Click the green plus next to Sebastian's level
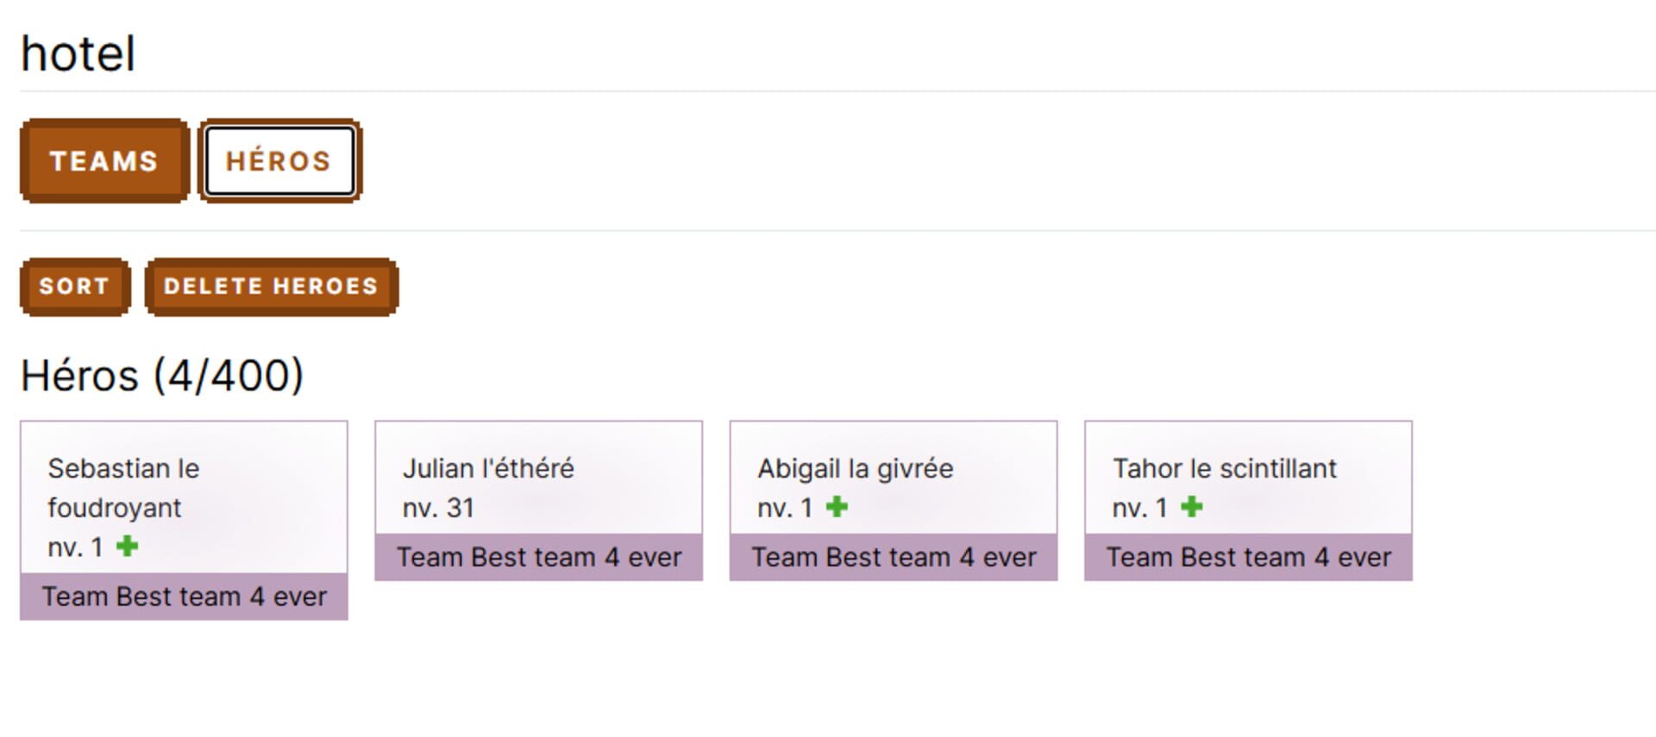Viewport: 1656px width, 737px height. pyautogui.click(x=127, y=546)
